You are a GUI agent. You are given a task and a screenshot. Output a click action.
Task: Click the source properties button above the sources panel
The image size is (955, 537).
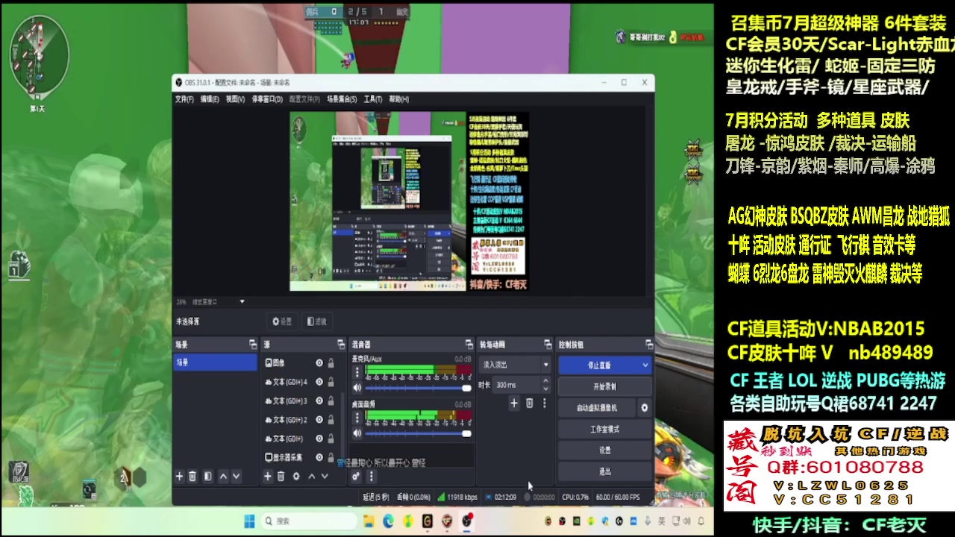282,321
